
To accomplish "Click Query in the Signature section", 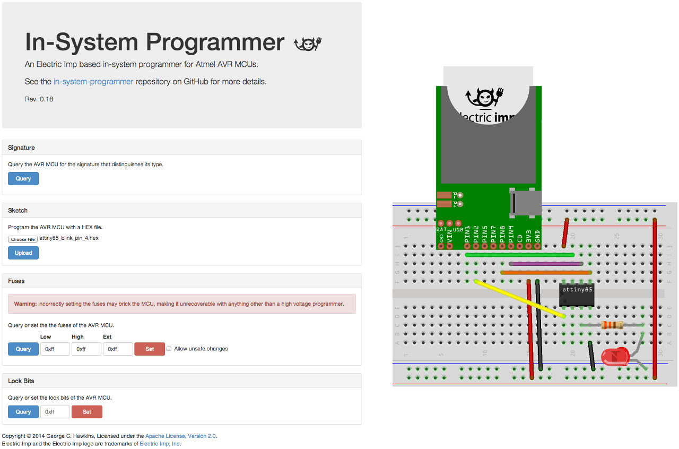I will pos(23,178).
